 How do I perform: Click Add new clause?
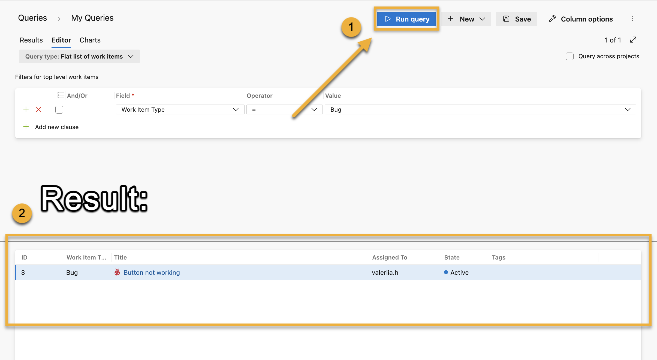[56, 127]
